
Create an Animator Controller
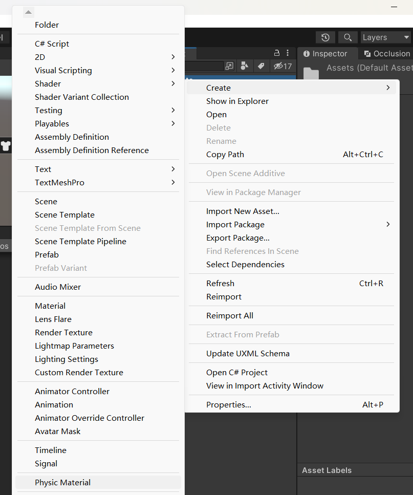(x=98, y=391)
